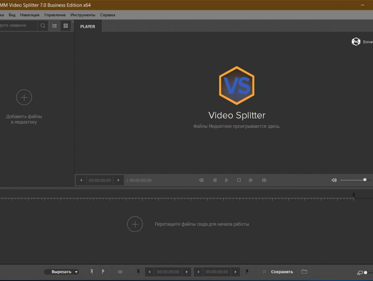Increase fragment start time with right arrow
Image resolution: width=373 pixels, height=281 pixels.
pyautogui.click(x=186, y=272)
